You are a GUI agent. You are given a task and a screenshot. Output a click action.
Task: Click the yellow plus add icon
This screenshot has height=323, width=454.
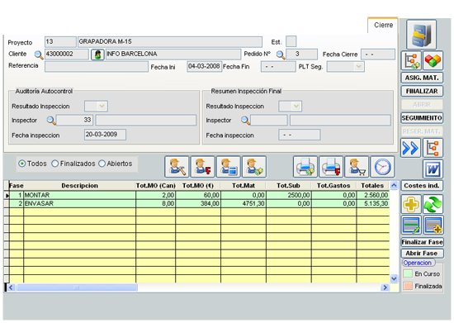click(x=411, y=204)
